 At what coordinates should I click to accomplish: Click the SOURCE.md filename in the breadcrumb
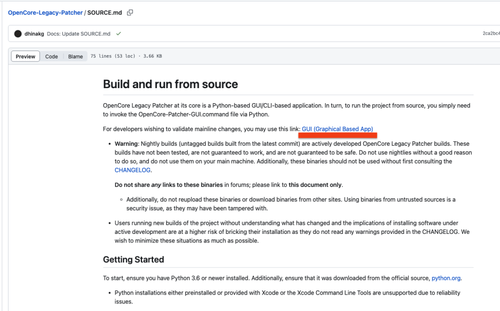click(104, 13)
